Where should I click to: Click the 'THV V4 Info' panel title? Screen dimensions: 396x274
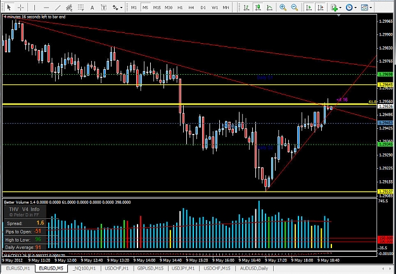(24, 209)
